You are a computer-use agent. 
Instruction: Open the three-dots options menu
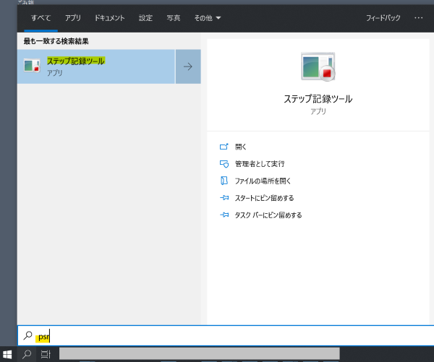[419, 18]
